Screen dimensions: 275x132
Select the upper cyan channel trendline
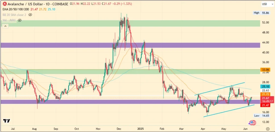pyautogui.click(x=220, y=89)
